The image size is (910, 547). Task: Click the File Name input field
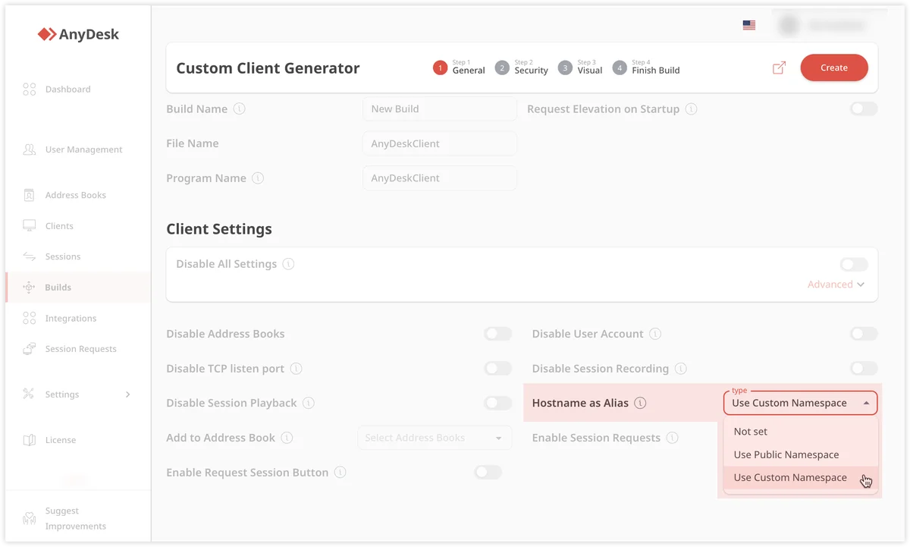tap(440, 143)
